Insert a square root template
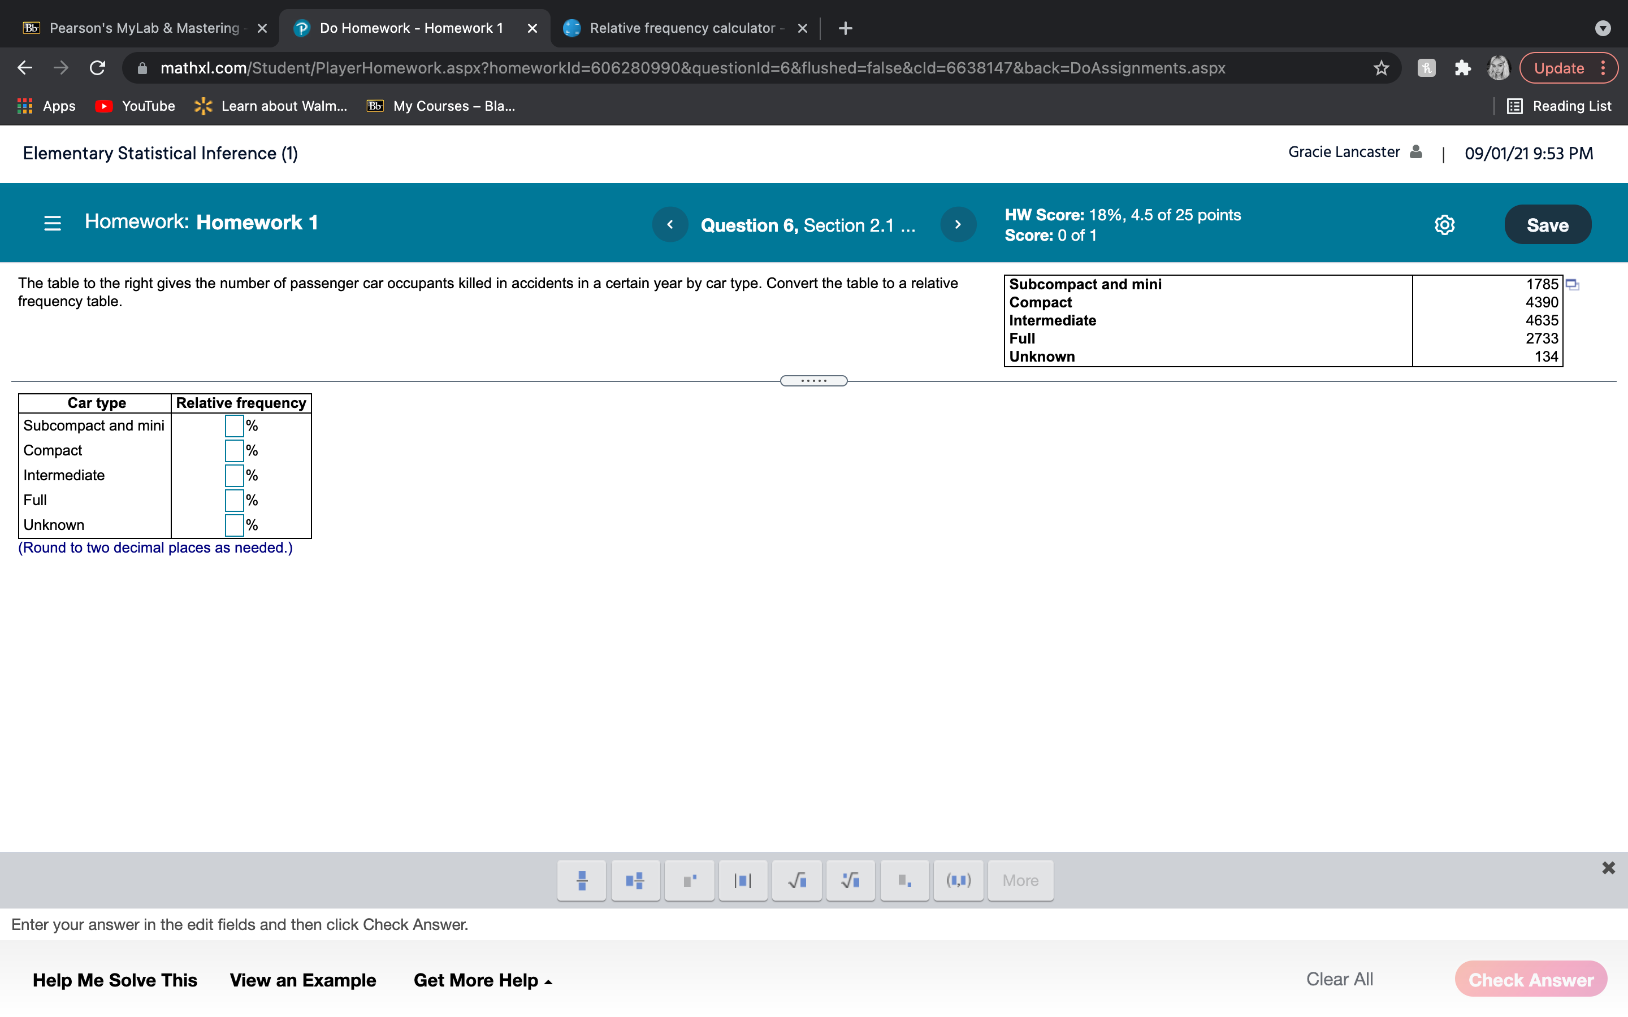This screenshot has height=1017, width=1628. point(796,880)
